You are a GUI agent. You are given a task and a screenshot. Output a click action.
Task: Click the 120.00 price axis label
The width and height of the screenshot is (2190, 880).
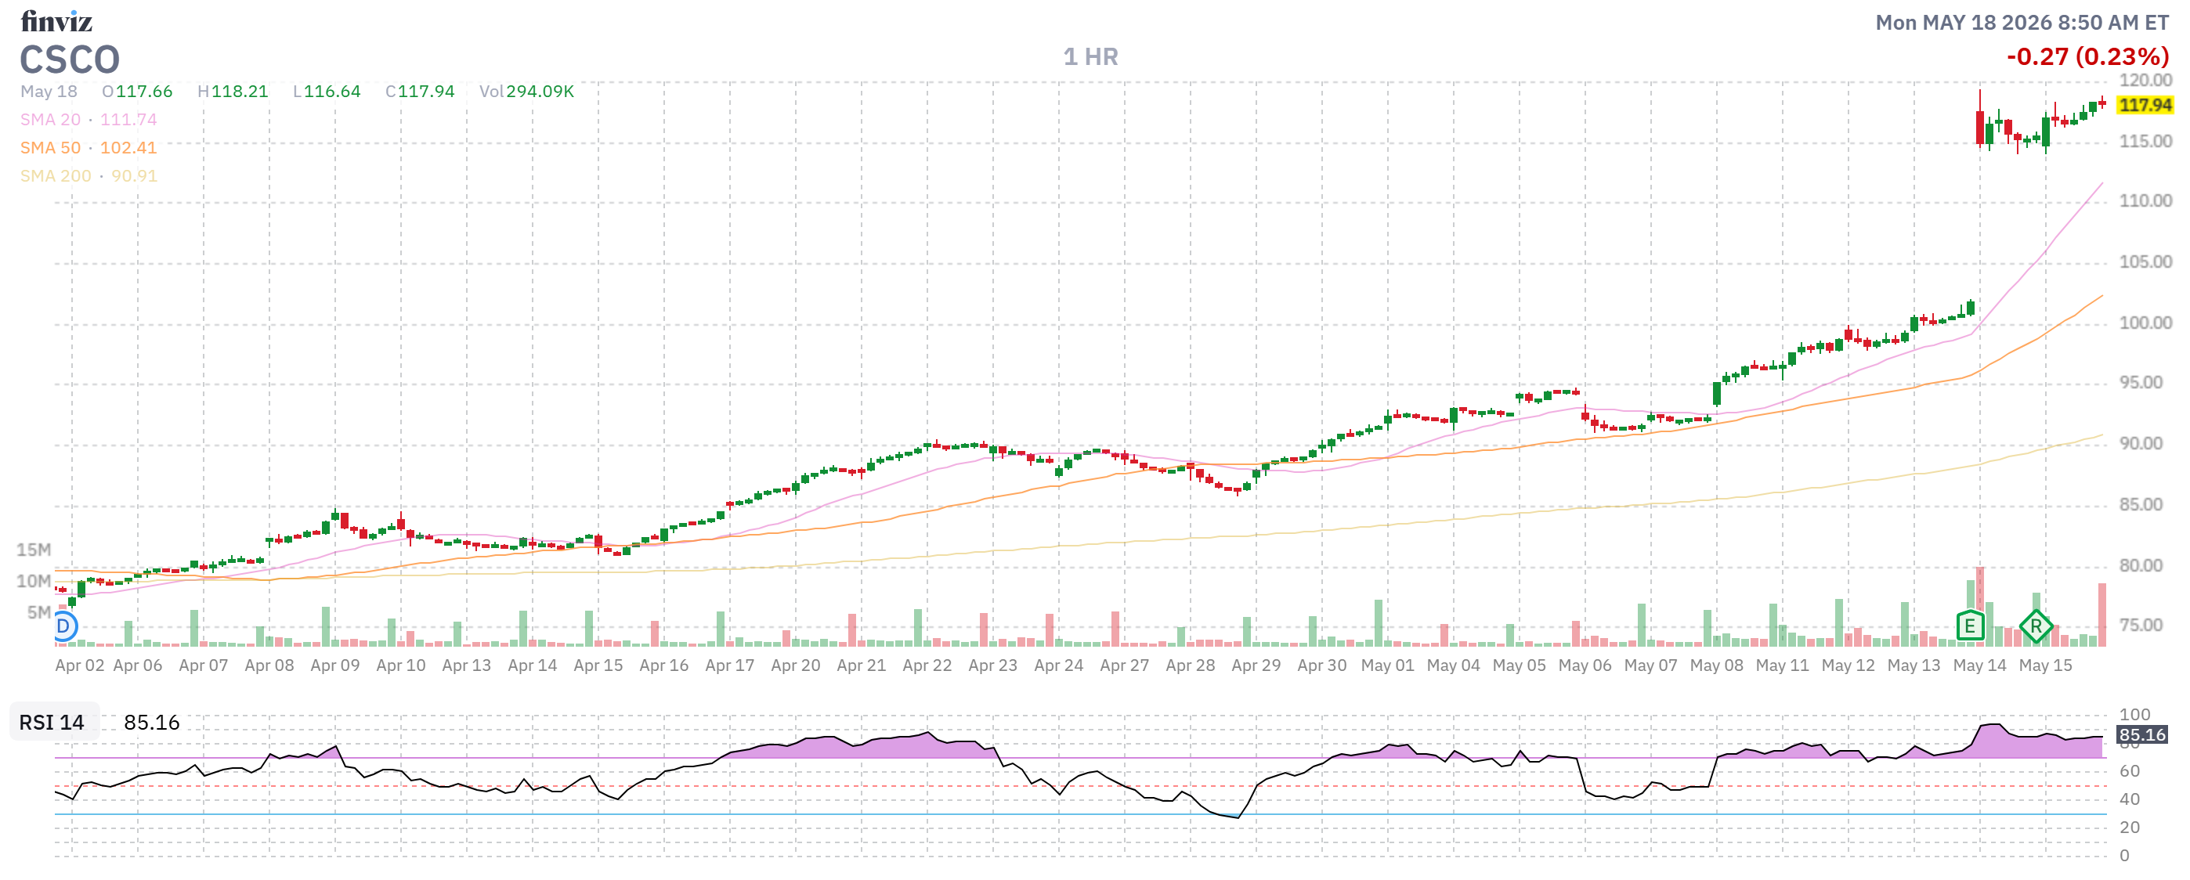tap(2146, 81)
